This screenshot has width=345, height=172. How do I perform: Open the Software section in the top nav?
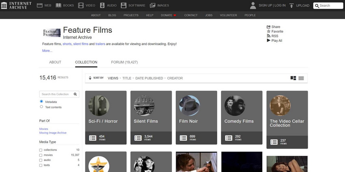[132, 6]
